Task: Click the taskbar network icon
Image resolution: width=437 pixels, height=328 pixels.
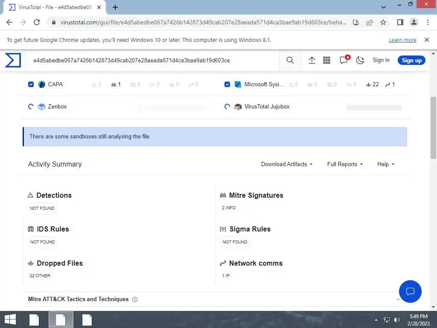Action: (387, 320)
